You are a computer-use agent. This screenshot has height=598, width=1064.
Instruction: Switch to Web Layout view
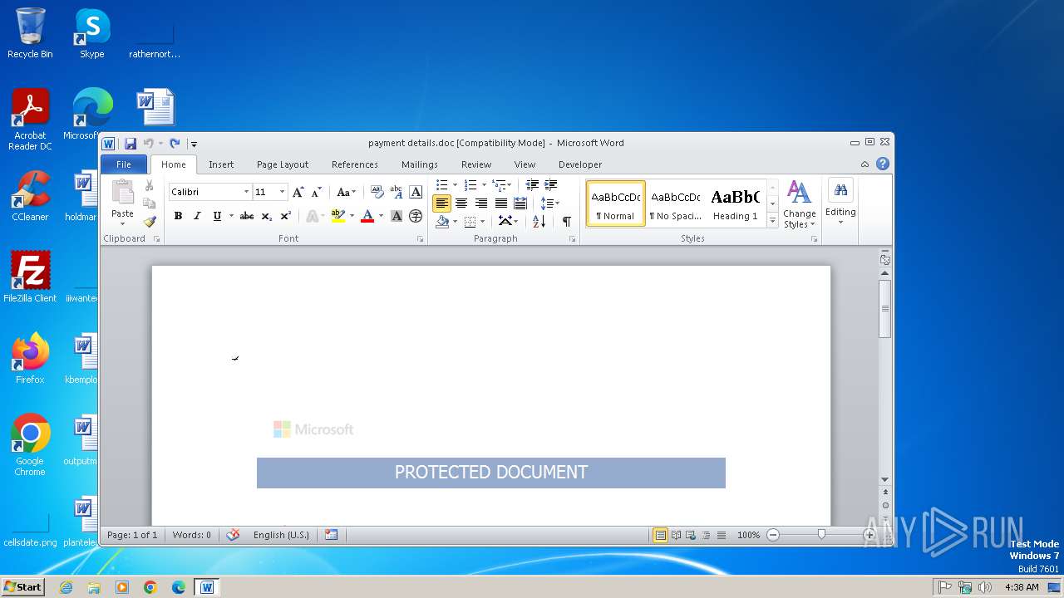coord(691,535)
